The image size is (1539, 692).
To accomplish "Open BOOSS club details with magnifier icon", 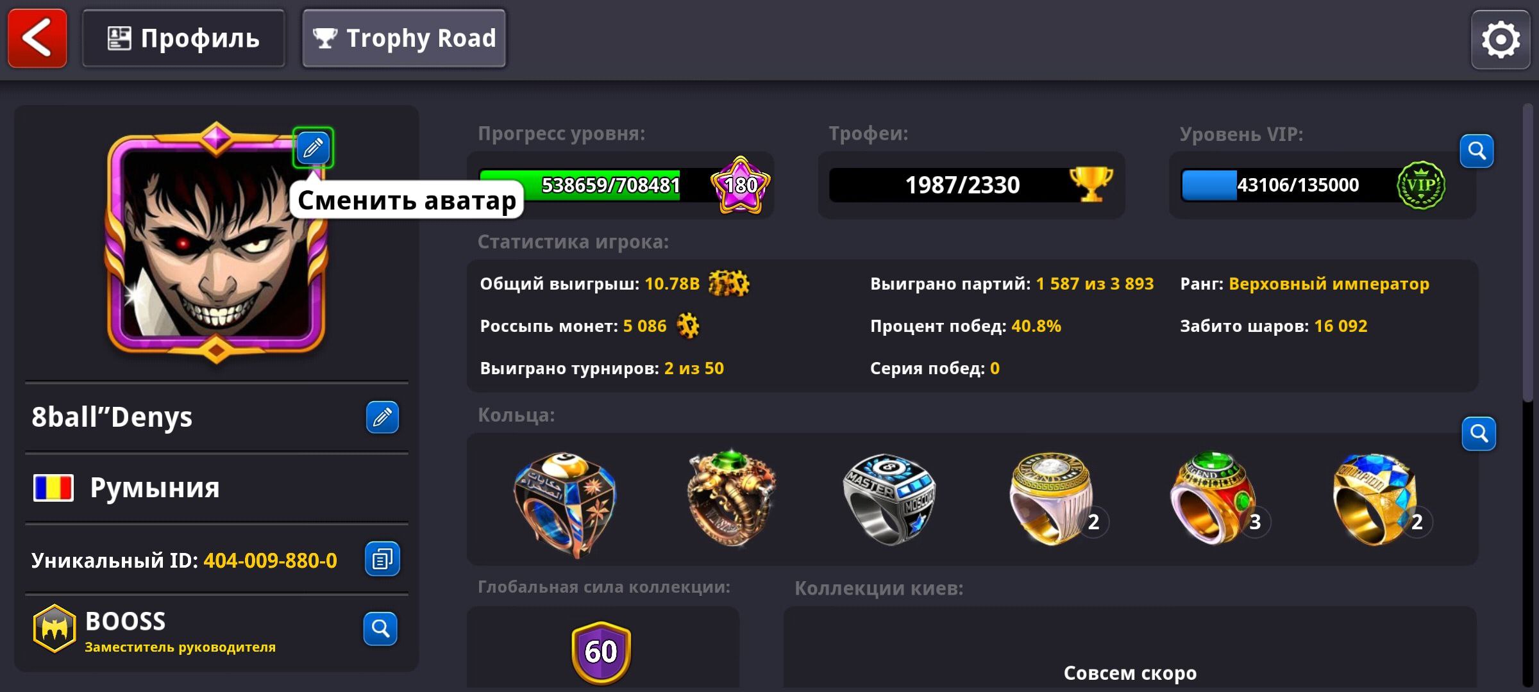I will [380, 629].
